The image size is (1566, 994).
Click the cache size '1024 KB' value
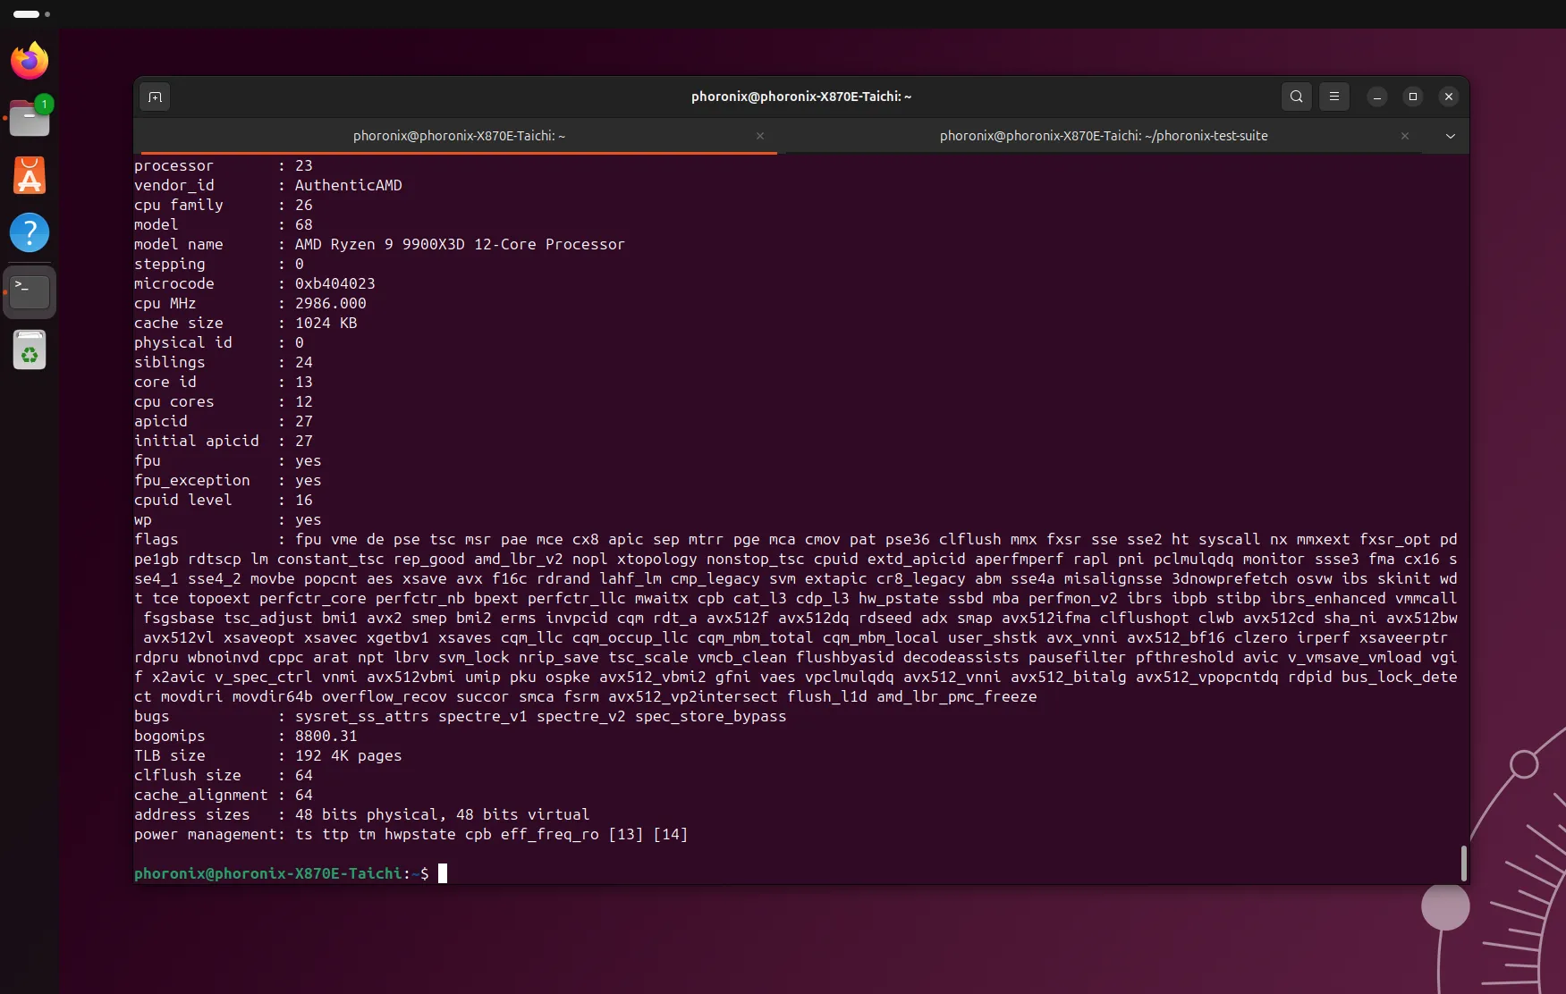tap(326, 323)
